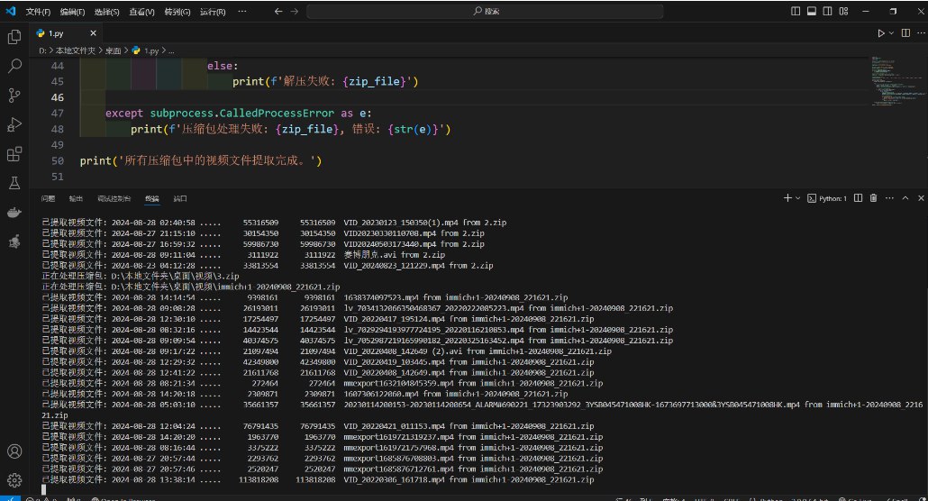Open the Explorer view in activity bar
Image resolution: width=928 pixels, height=501 pixels.
(x=14, y=37)
